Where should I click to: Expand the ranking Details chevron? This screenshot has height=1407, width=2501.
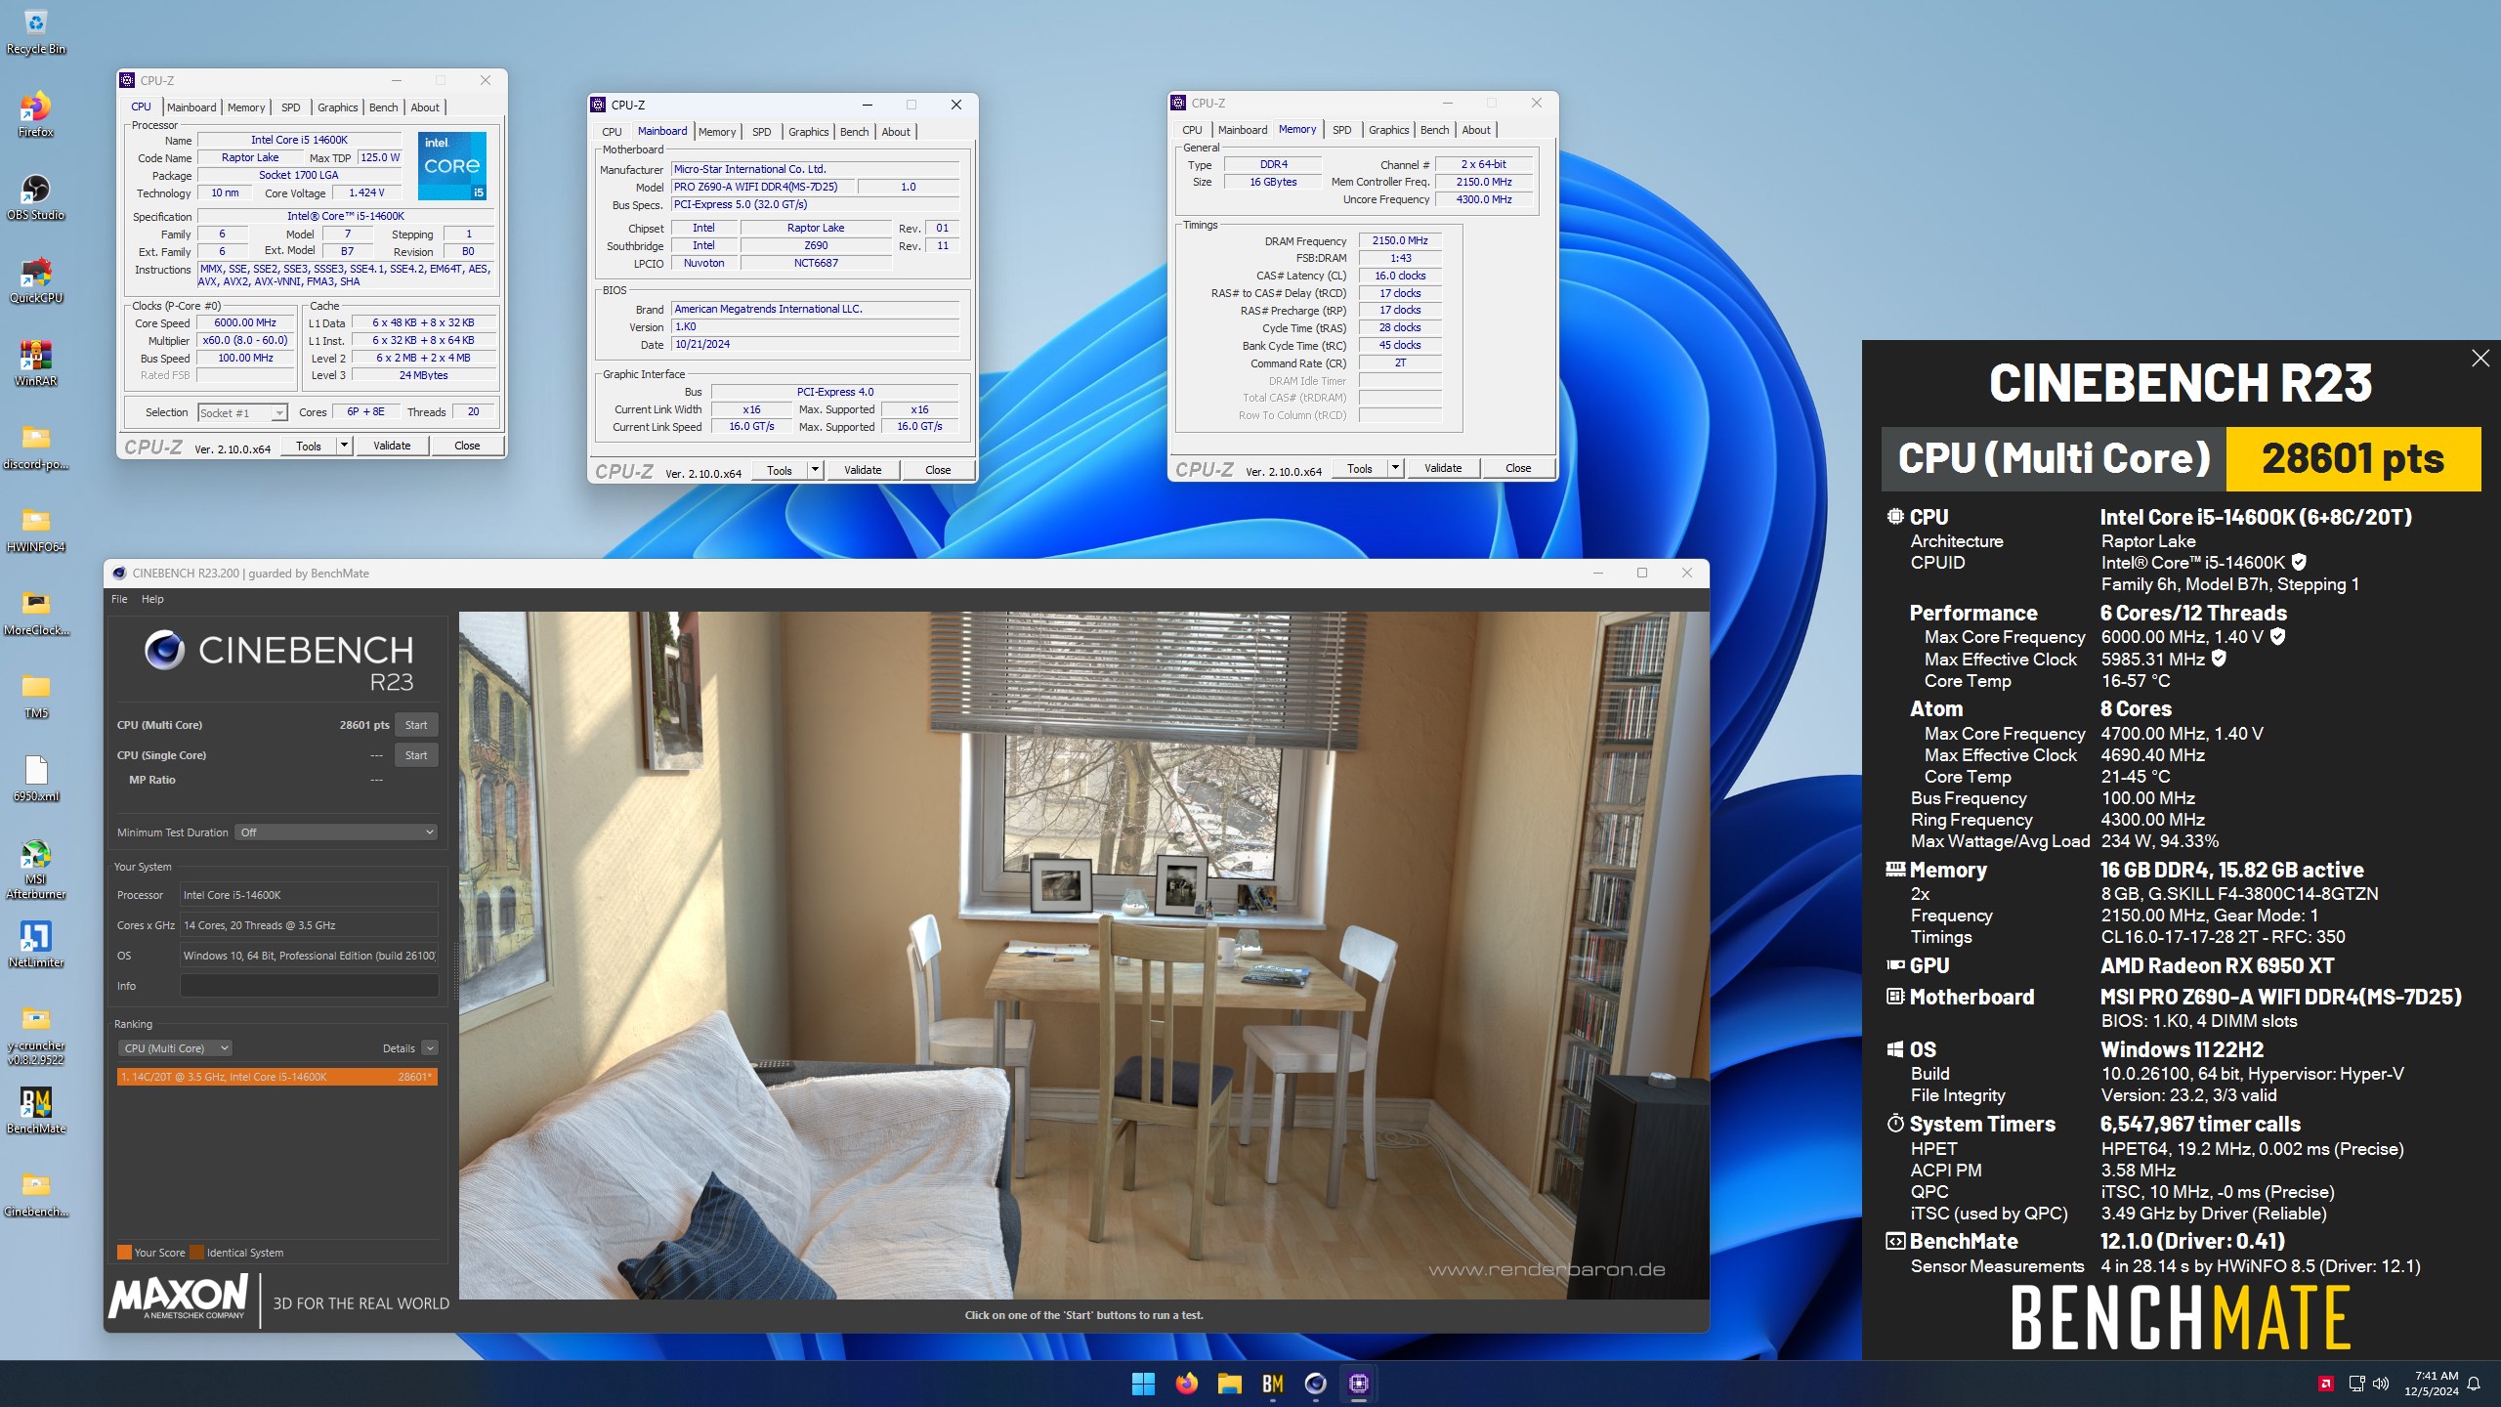(429, 1048)
